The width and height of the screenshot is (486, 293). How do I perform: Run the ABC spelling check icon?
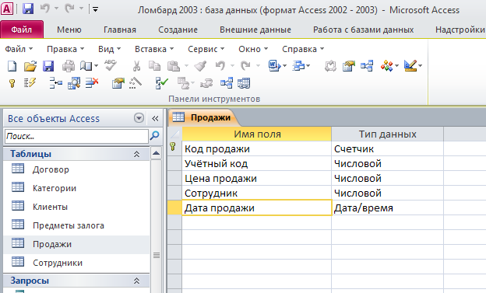tap(111, 65)
